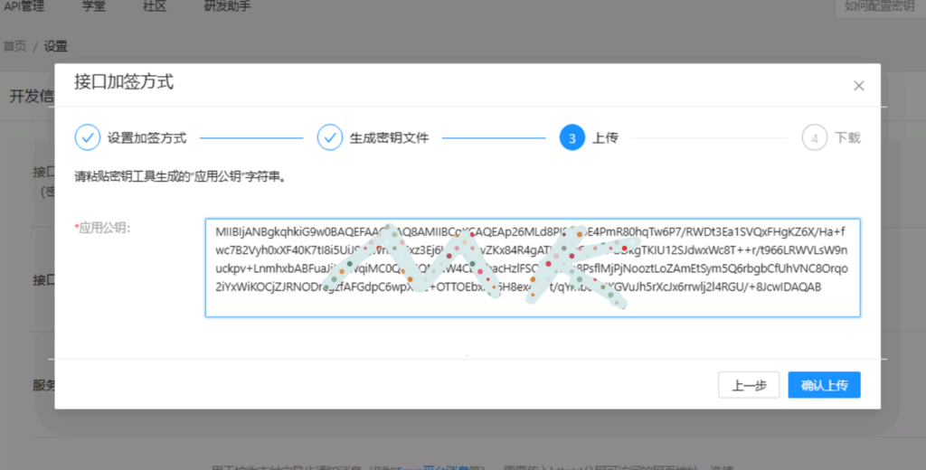Click the 设置加签方式 step label
Image resolution: width=926 pixels, height=470 pixels.
point(147,138)
